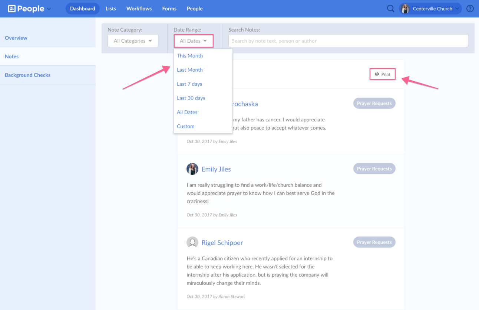479x310 pixels.
Task: Select Last Month date range
Action: [x=190, y=70]
